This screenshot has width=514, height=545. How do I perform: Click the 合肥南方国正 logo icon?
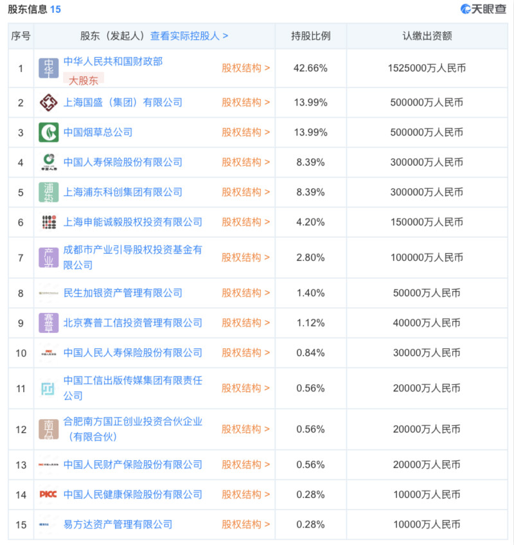pyautogui.click(x=48, y=429)
